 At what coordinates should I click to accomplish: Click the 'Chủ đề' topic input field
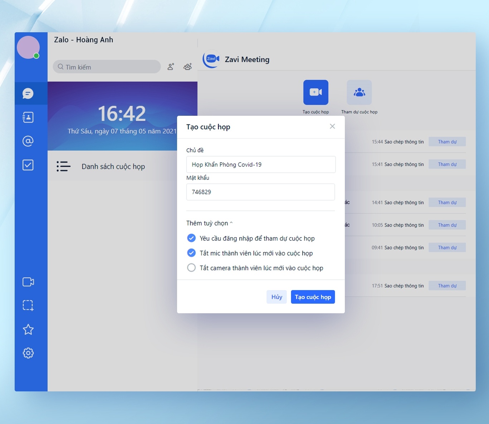pos(261,165)
